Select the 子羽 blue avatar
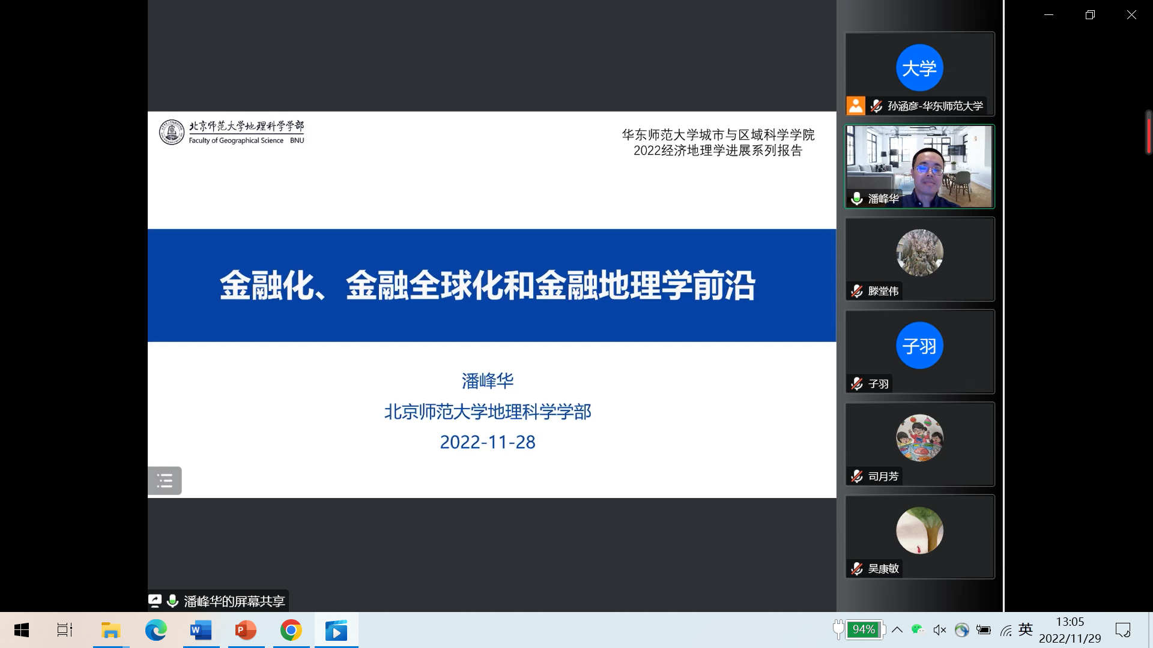 (x=919, y=346)
